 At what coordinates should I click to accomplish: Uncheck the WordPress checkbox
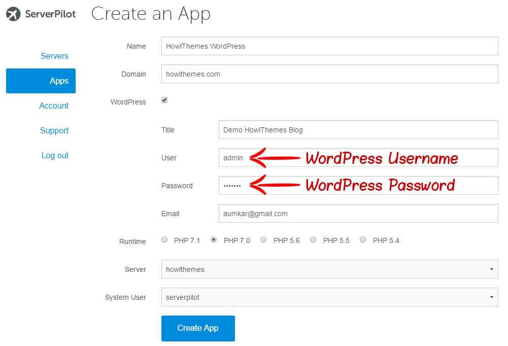tap(164, 100)
